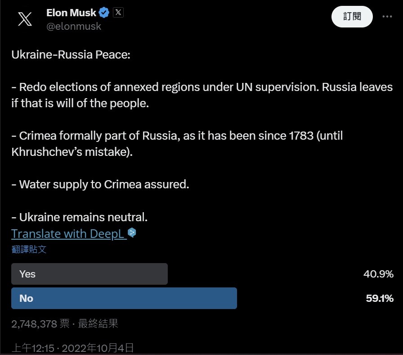Open the 上午12:15 timestamp link
Image resolution: width=403 pixels, height=355 pixels.
[33, 348]
